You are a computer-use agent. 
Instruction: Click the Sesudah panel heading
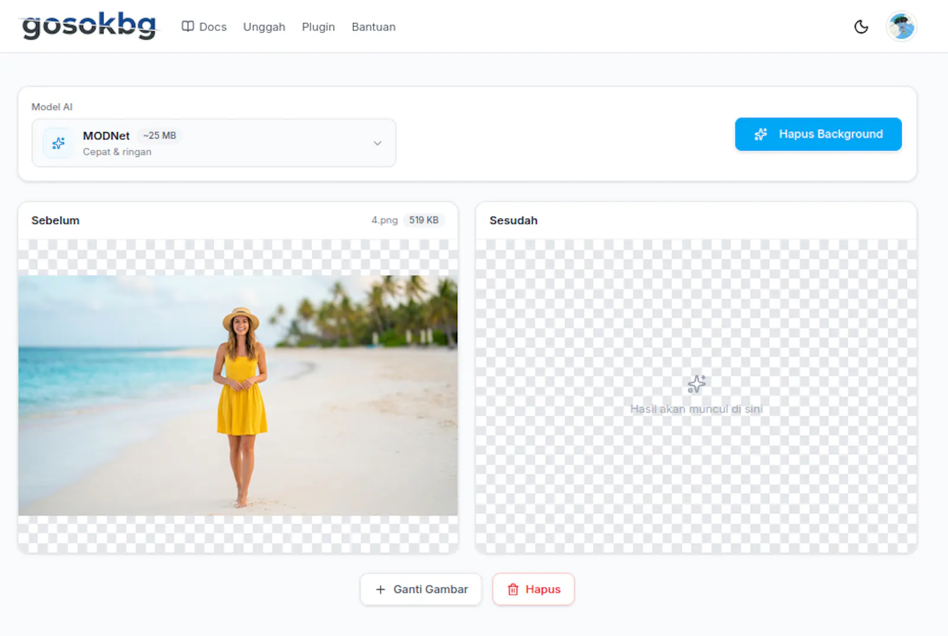tap(513, 220)
